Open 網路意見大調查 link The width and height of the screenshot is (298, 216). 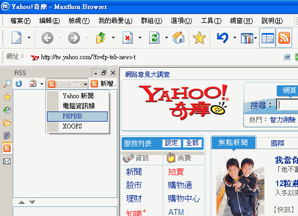tap(147, 74)
